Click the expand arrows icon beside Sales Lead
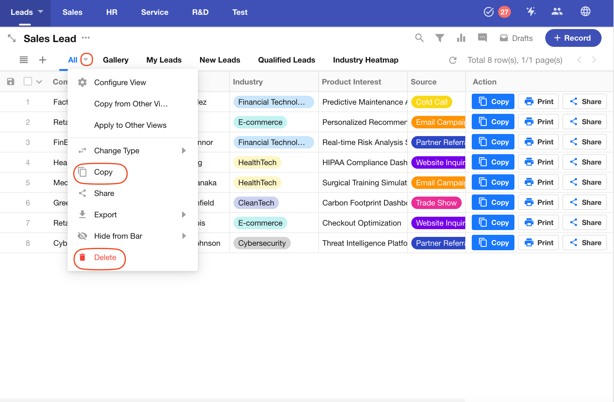The image size is (614, 402). click(12, 38)
